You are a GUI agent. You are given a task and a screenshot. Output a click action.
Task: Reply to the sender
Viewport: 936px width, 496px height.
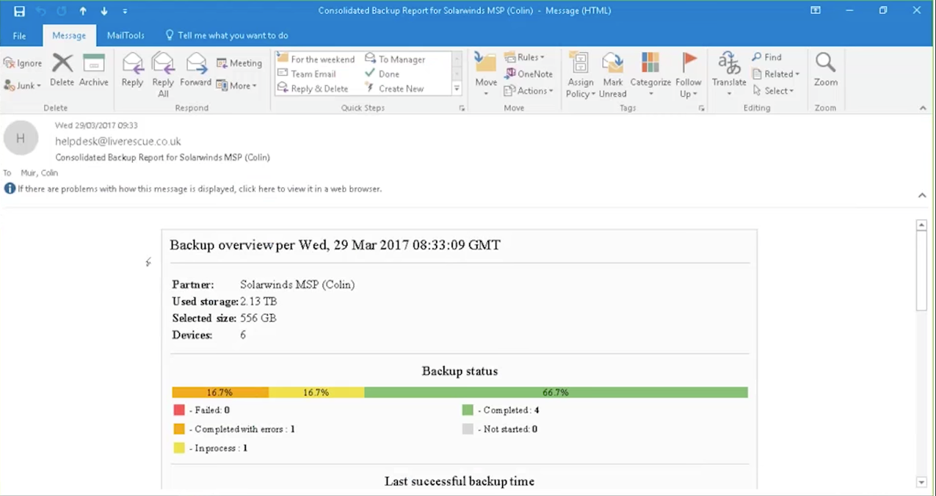132,71
